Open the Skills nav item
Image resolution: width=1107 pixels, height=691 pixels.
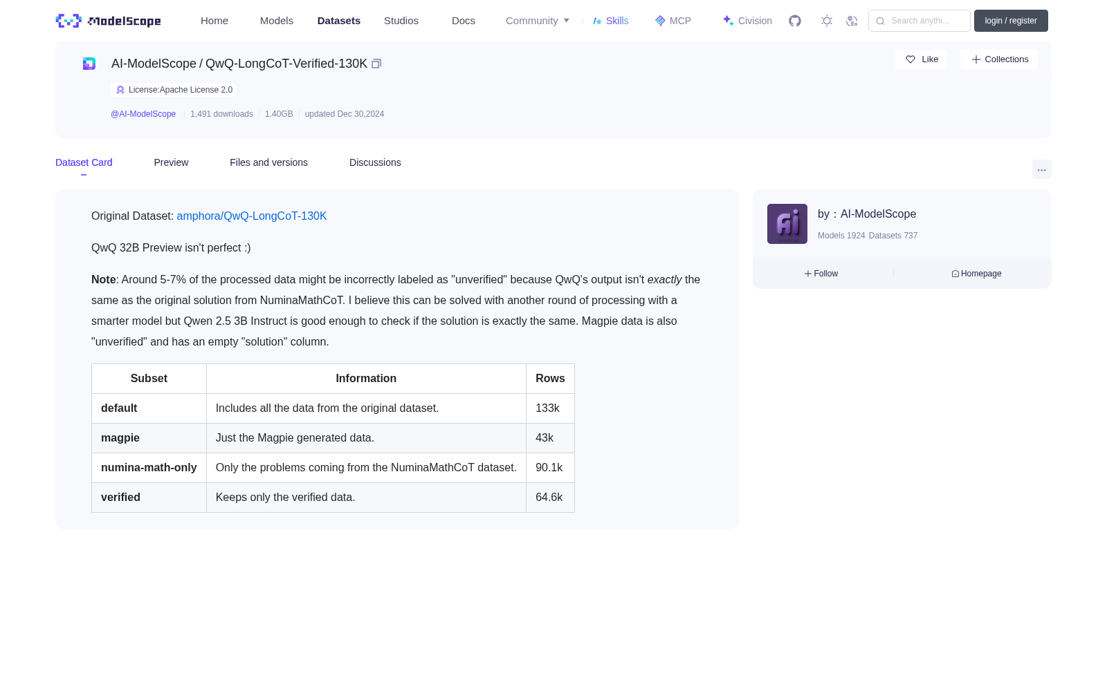(611, 21)
